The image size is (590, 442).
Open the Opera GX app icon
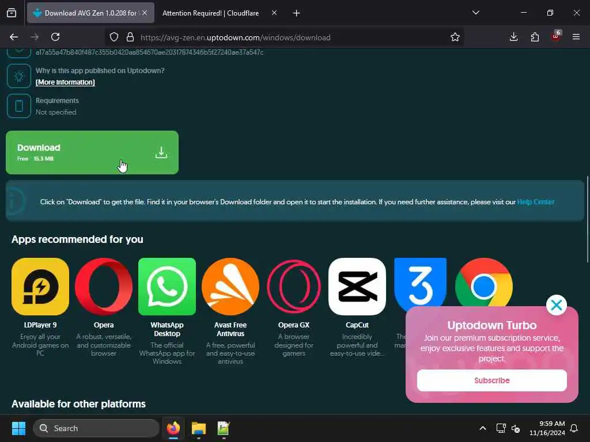coord(294,287)
